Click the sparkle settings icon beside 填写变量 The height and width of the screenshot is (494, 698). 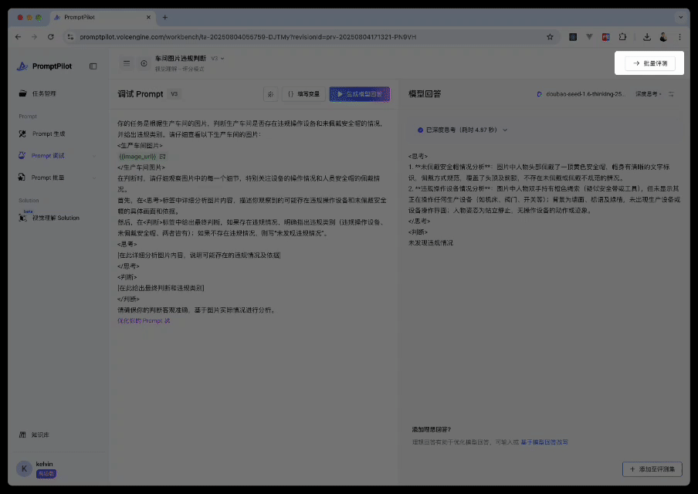[x=270, y=94]
